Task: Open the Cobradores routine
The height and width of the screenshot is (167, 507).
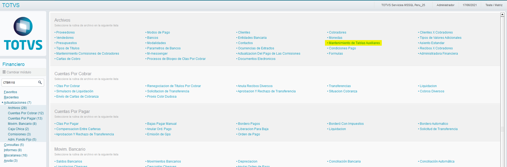Action: (x=338, y=32)
